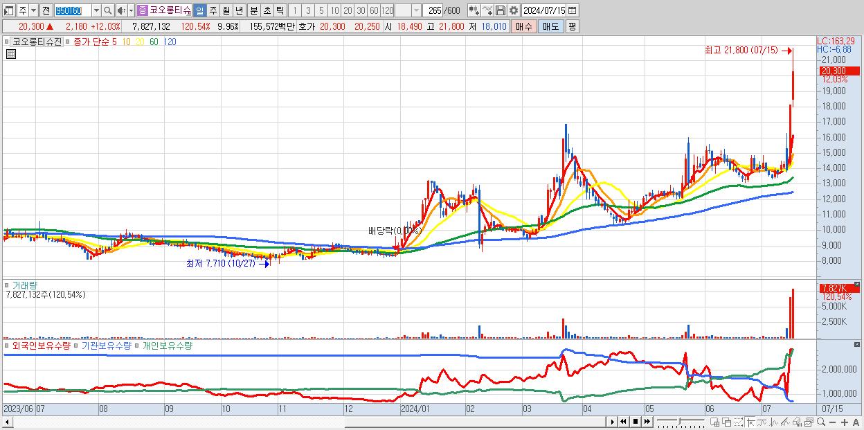
Task: Click the 3D bar chart icon
Action: click(x=798, y=422)
